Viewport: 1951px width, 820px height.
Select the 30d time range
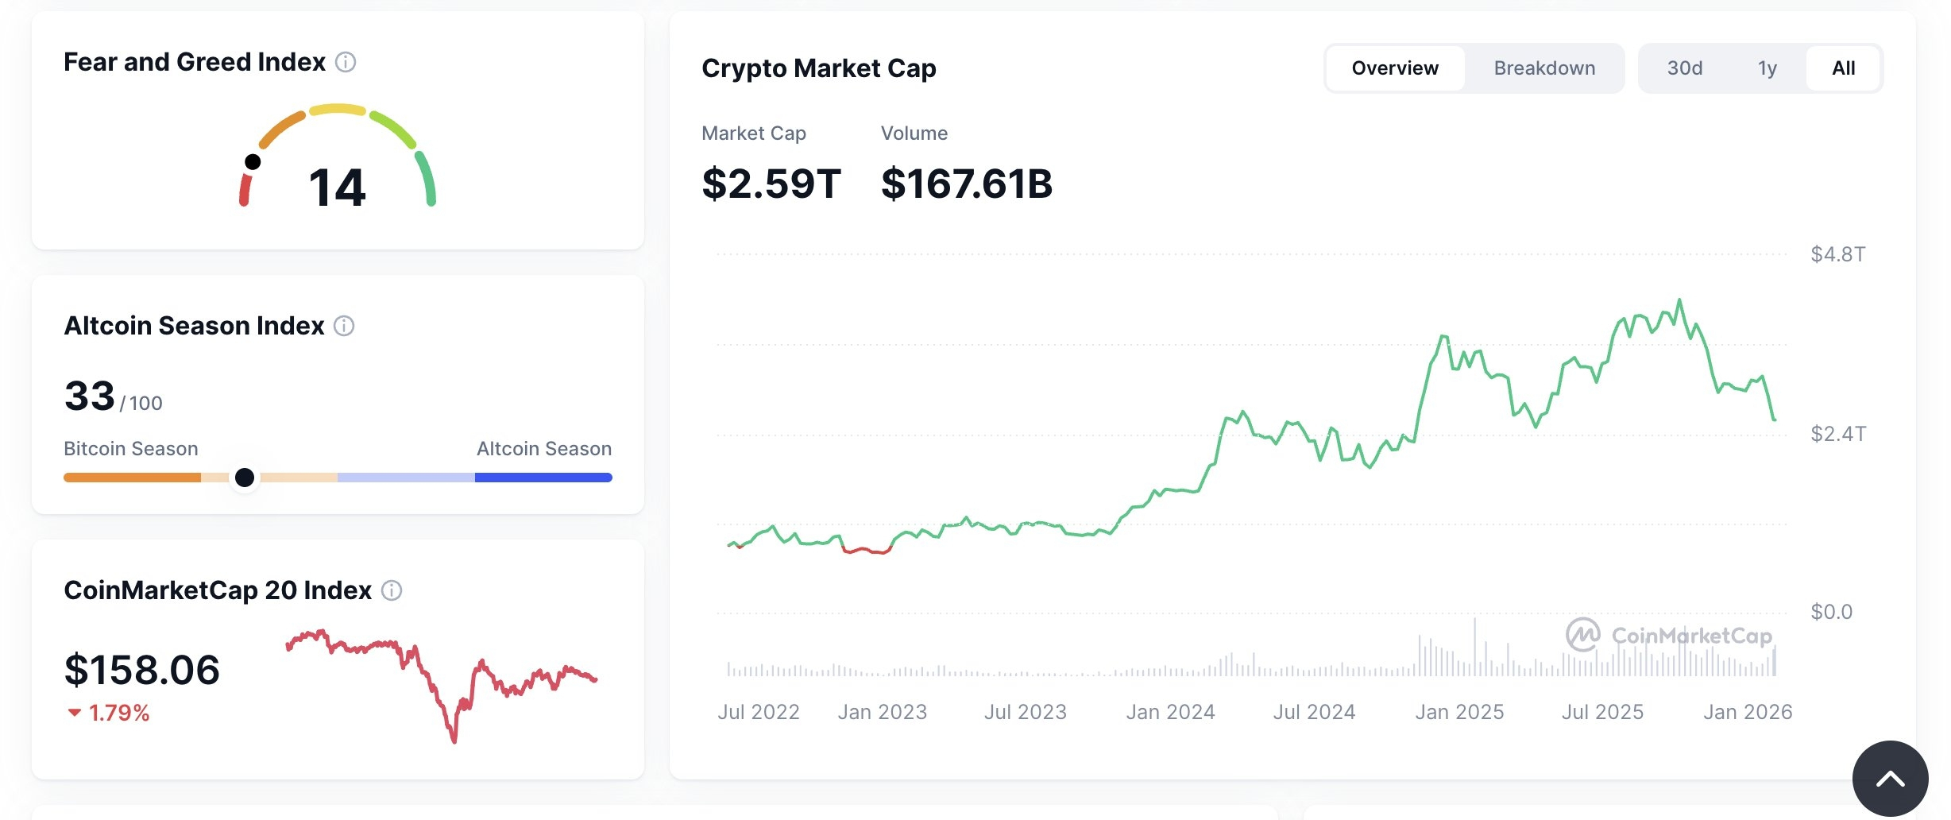1685,68
